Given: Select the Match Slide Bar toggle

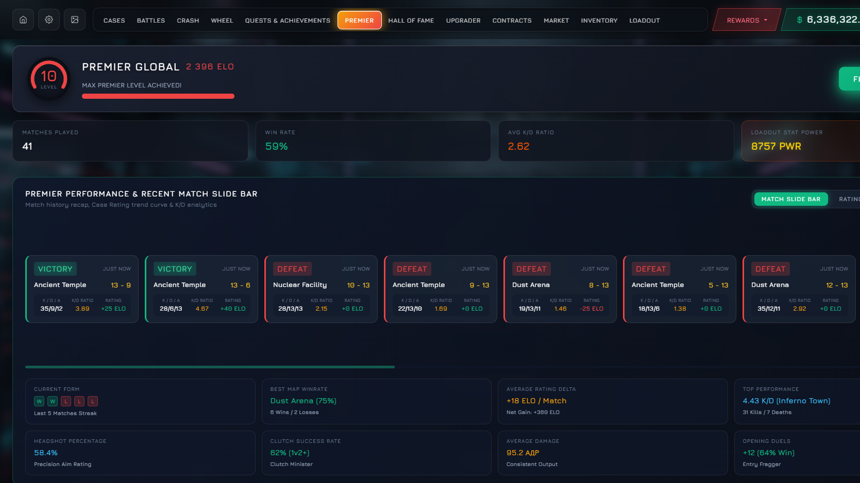Looking at the screenshot, I should coord(791,199).
